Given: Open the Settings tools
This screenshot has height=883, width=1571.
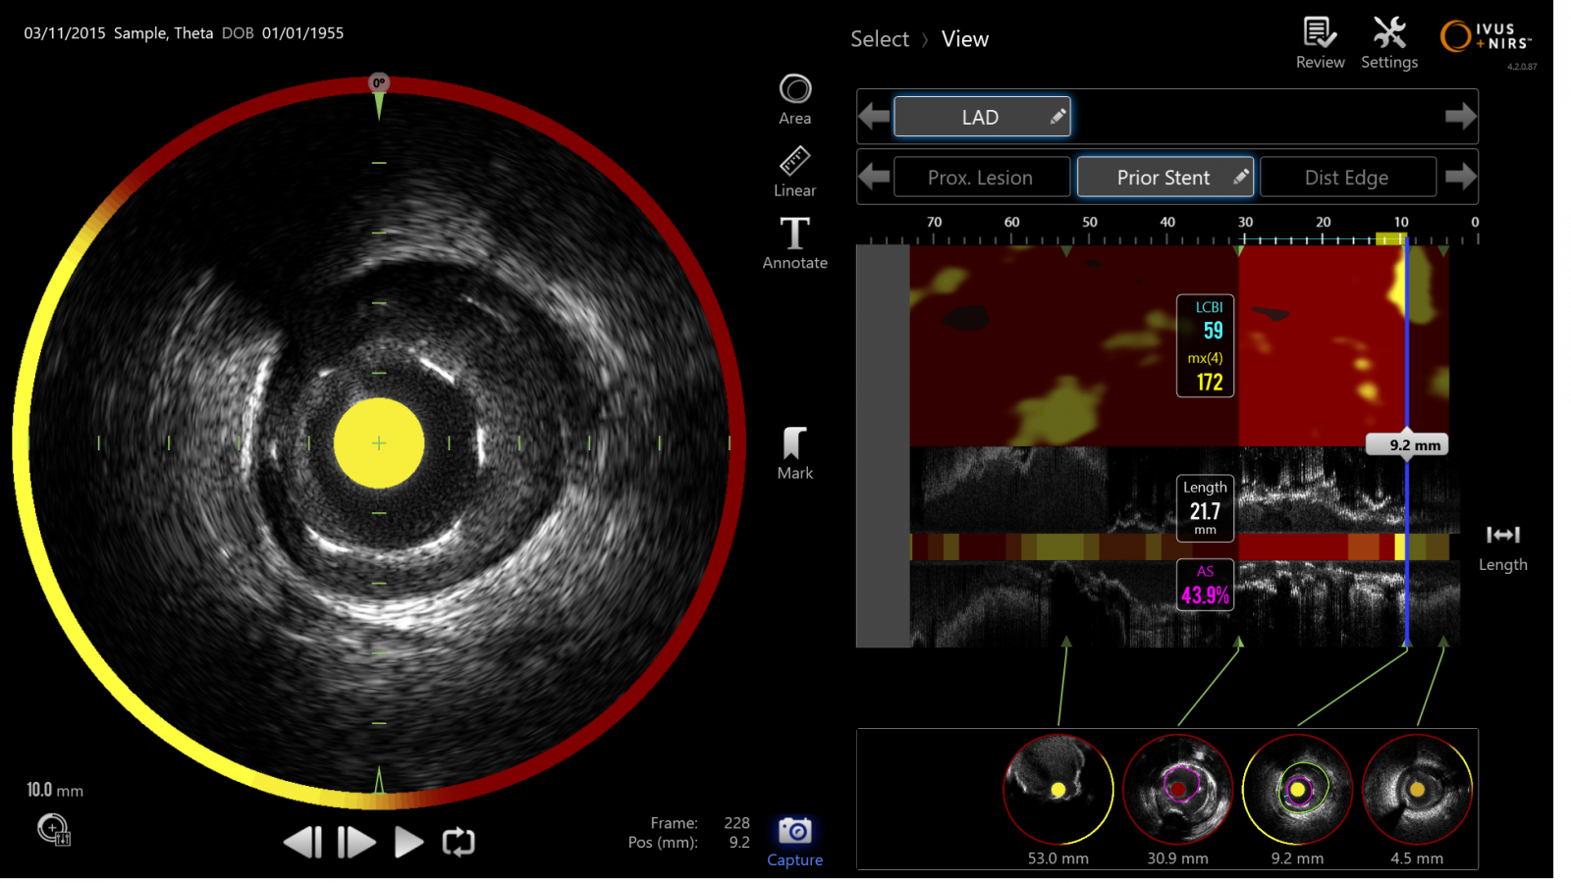Looking at the screenshot, I should 1388,43.
